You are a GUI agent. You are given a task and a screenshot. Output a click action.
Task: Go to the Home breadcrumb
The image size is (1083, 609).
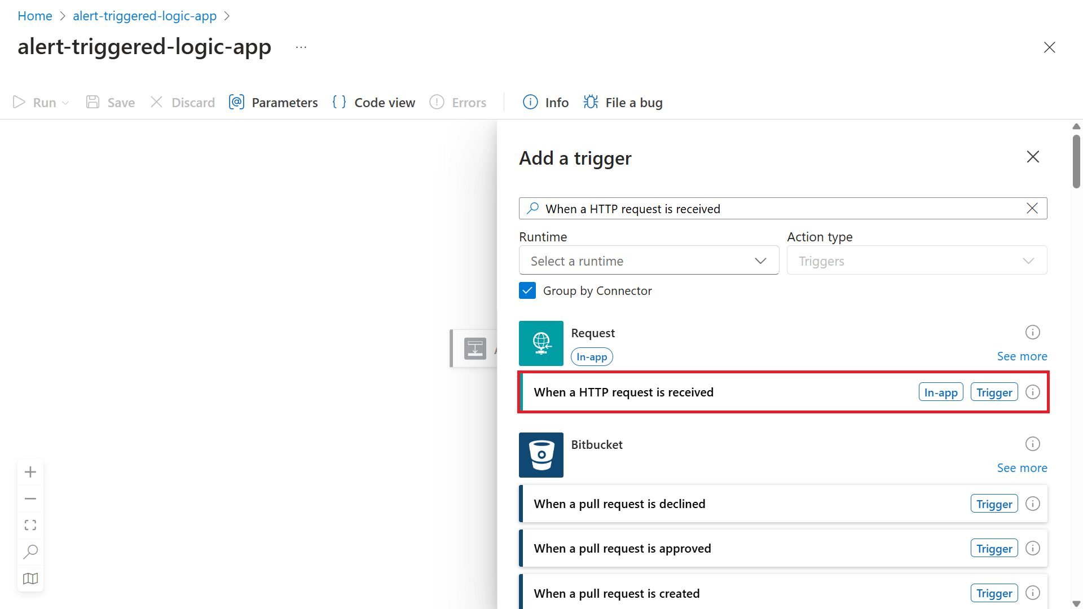click(x=34, y=16)
